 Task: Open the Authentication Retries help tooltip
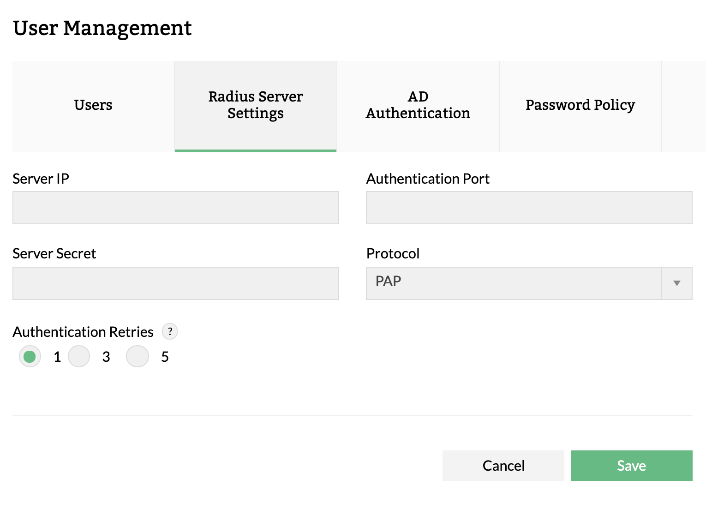coord(169,331)
